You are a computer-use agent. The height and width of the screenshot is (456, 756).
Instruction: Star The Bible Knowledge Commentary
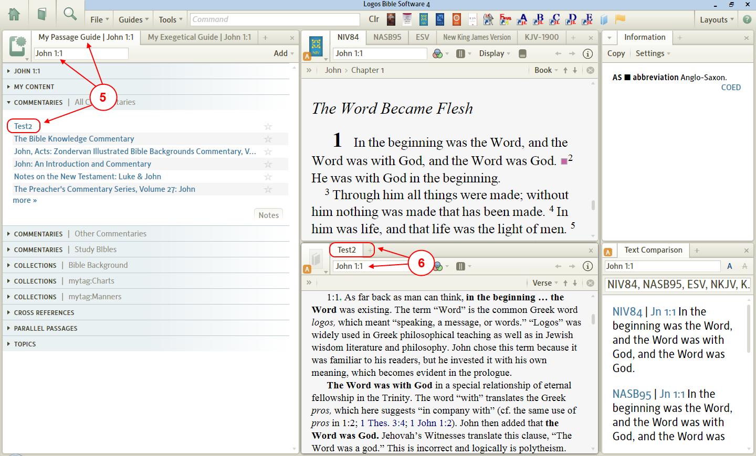(268, 139)
